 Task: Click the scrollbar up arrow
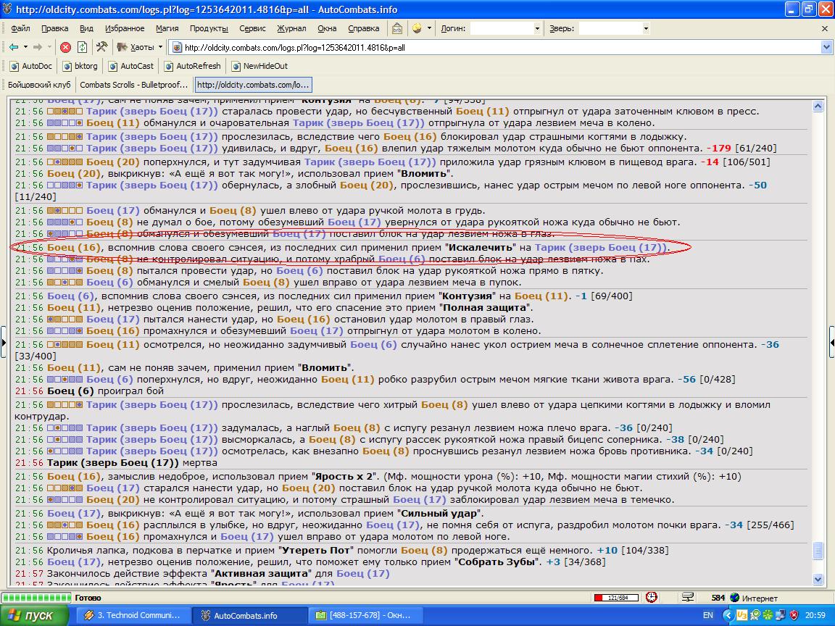(x=818, y=106)
